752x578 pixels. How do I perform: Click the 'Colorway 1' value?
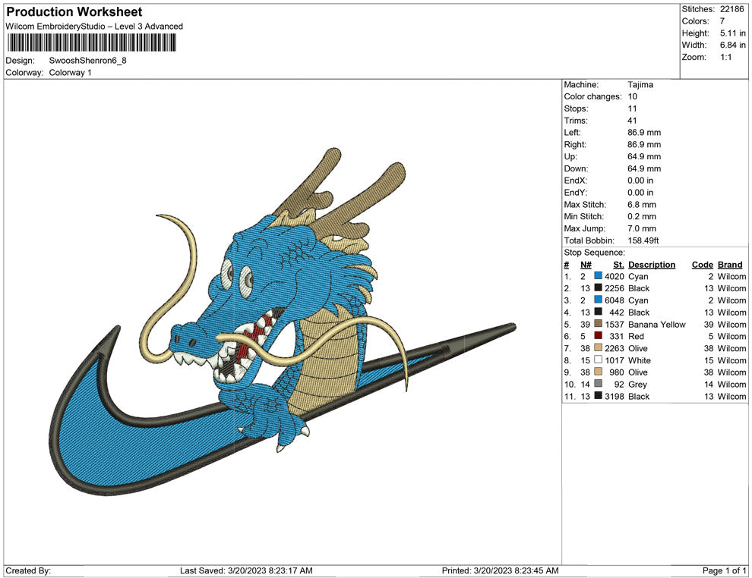point(70,73)
